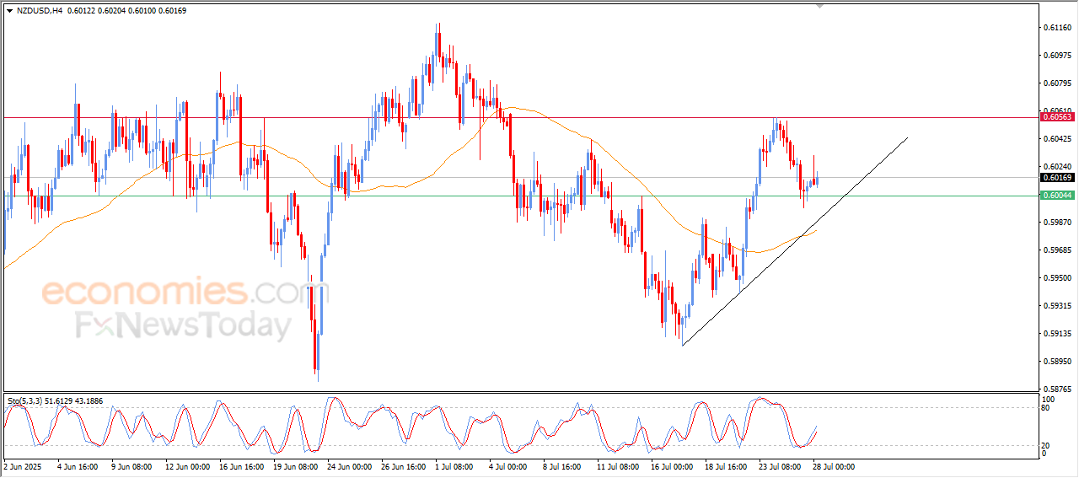The image size is (1079, 478).
Task: Click the 0.59500 price axis label
Action: coord(1056,278)
